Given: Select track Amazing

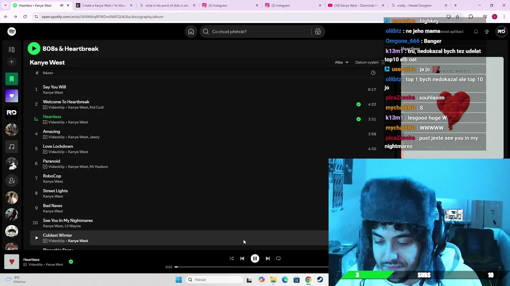Looking at the screenshot, I should (x=51, y=131).
